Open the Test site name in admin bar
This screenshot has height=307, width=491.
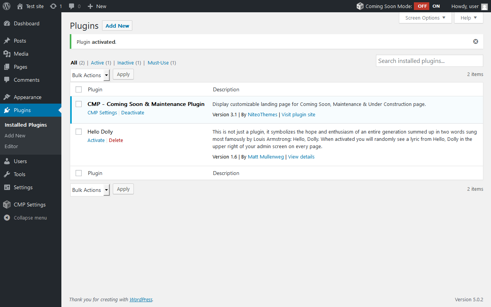[35, 6]
